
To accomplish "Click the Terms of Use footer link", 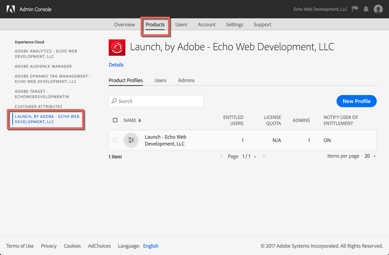I will pos(20,246).
